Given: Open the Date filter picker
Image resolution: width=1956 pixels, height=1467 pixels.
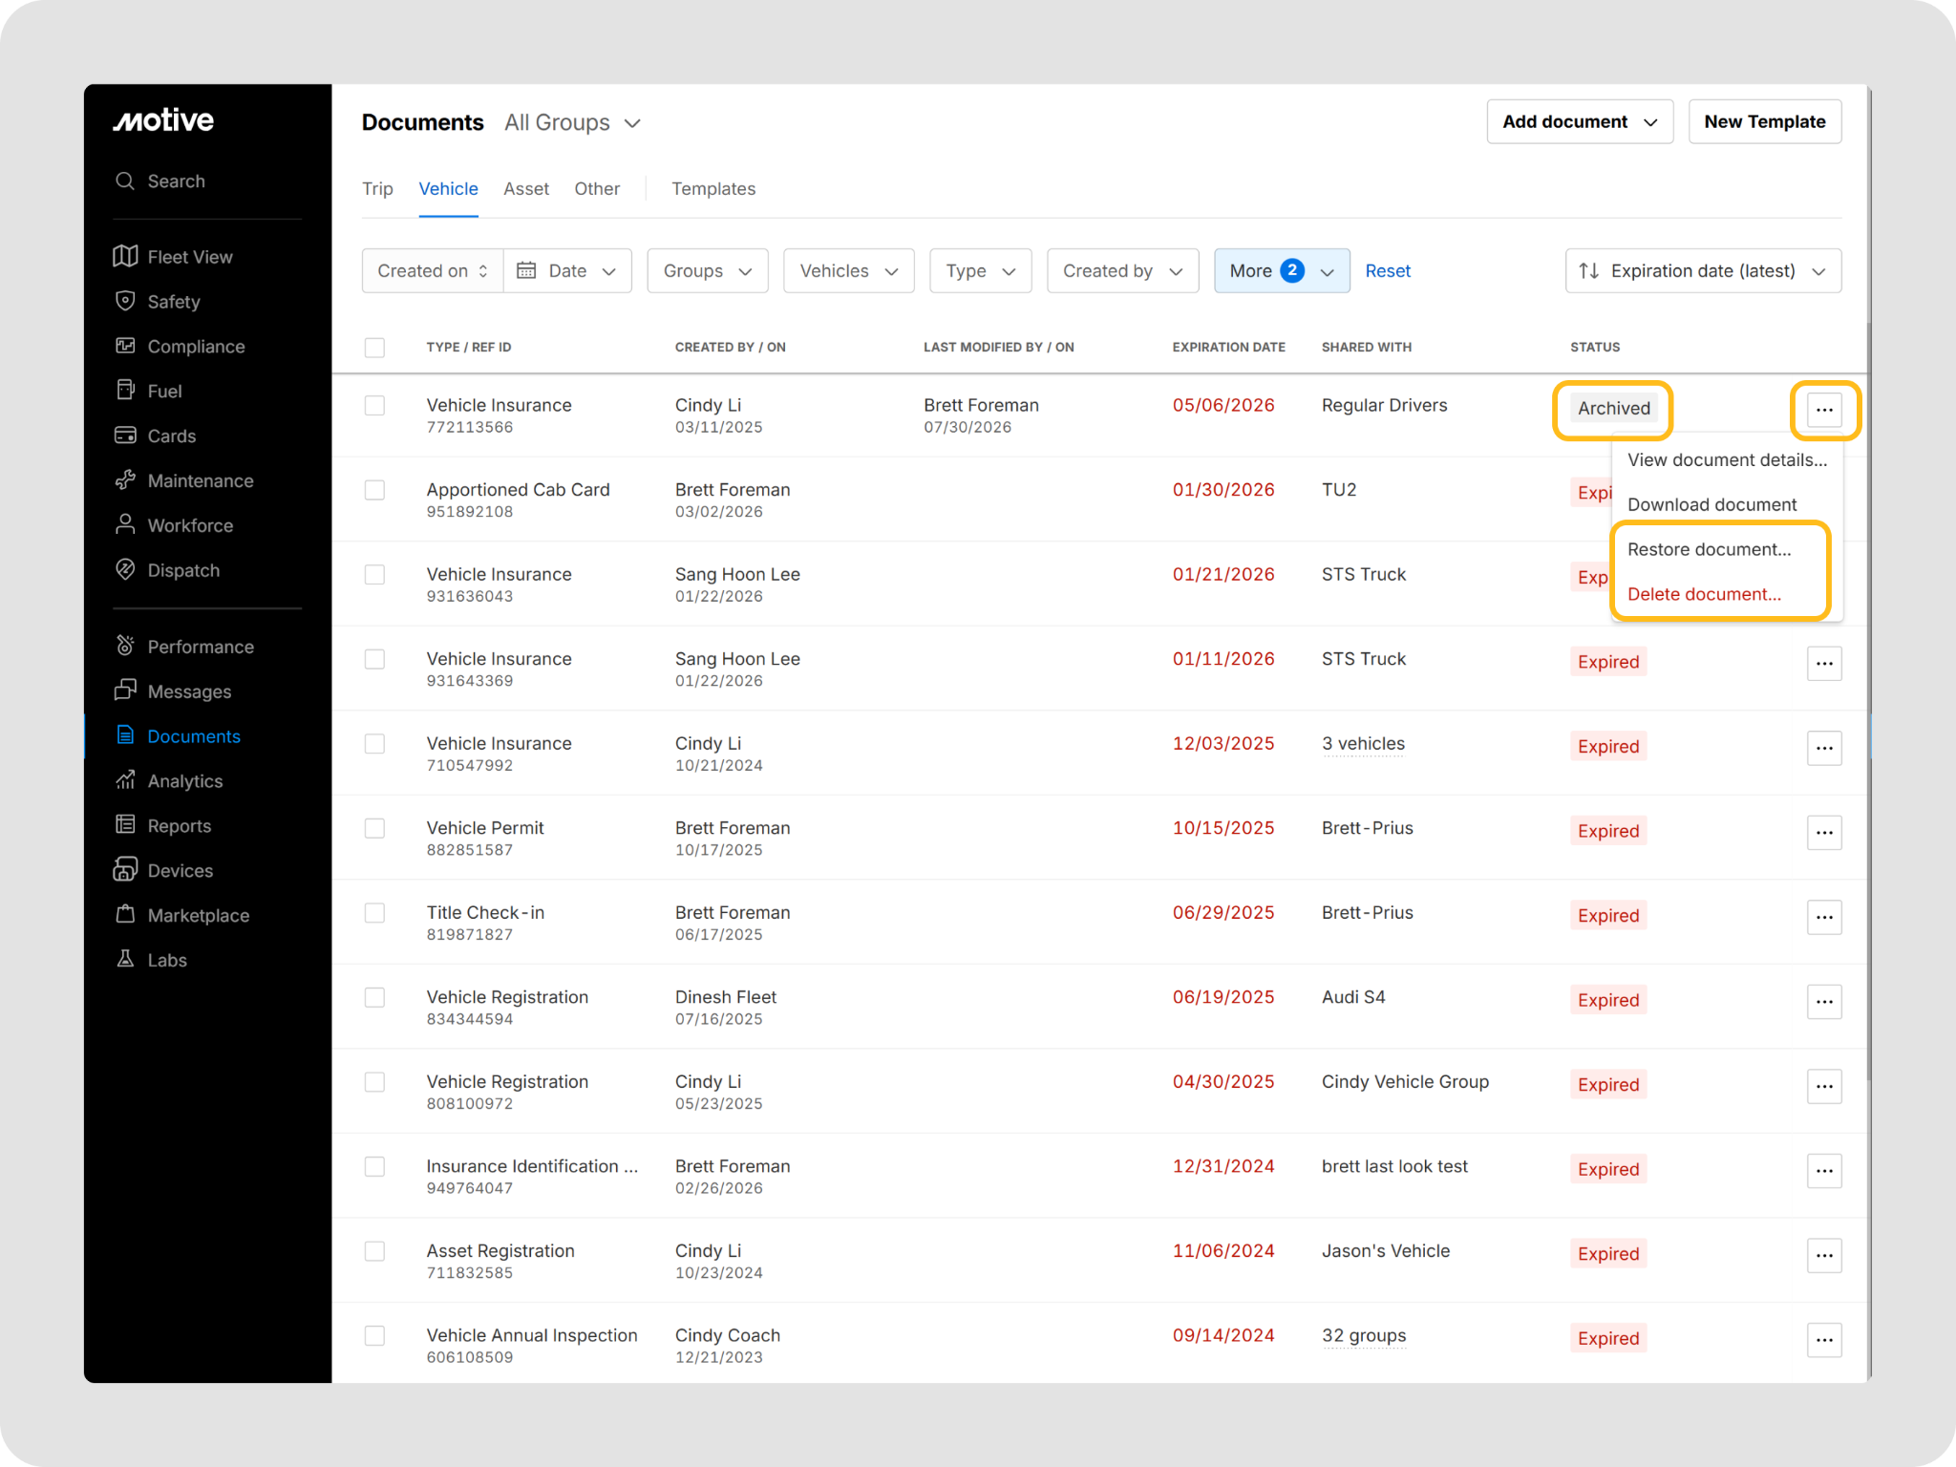Looking at the screenshot, I should [x=567, y=271].
